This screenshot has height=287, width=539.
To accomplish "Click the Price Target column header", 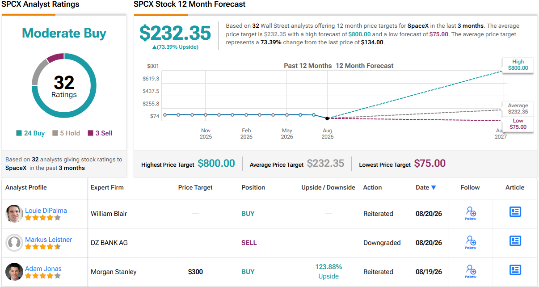I will click(x=195, y=187).
